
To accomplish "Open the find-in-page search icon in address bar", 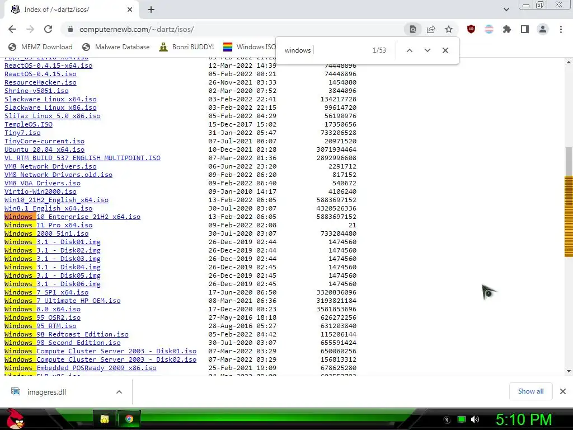I will [412, 29].
